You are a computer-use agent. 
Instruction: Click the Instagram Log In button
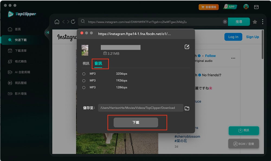233,37
